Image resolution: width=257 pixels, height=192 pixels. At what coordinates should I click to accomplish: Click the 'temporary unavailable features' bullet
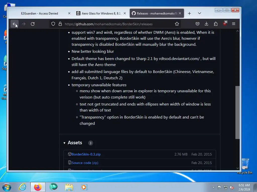(x=99, y=85)
